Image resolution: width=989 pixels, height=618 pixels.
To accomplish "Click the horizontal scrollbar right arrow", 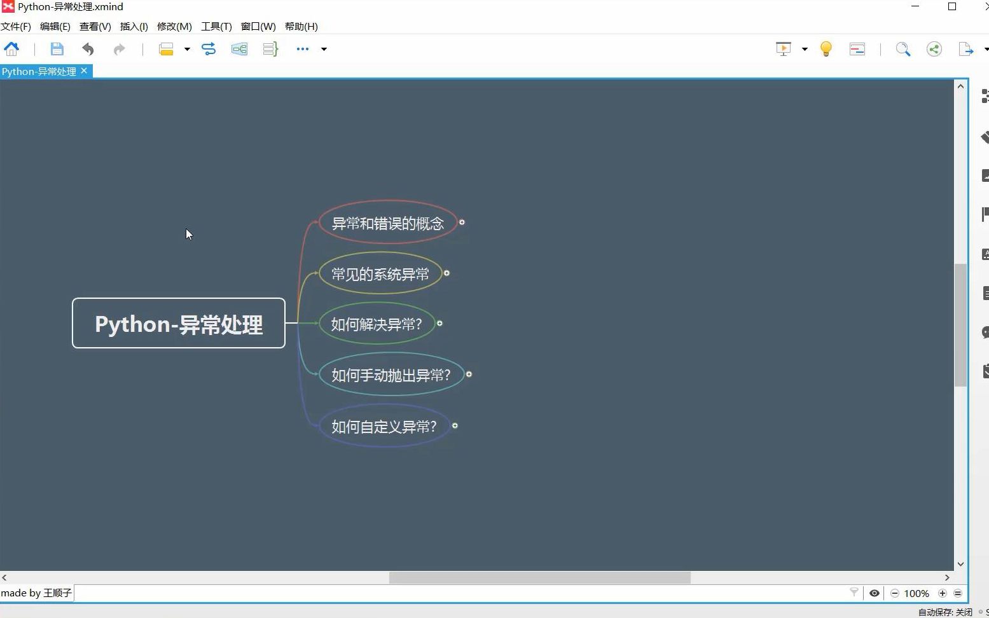I will coord(947,577).
